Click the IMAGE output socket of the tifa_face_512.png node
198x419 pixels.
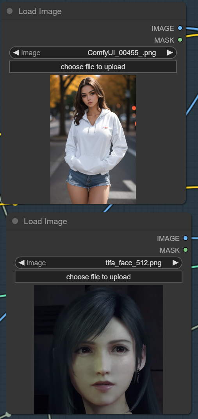click(x=186, y=238)
